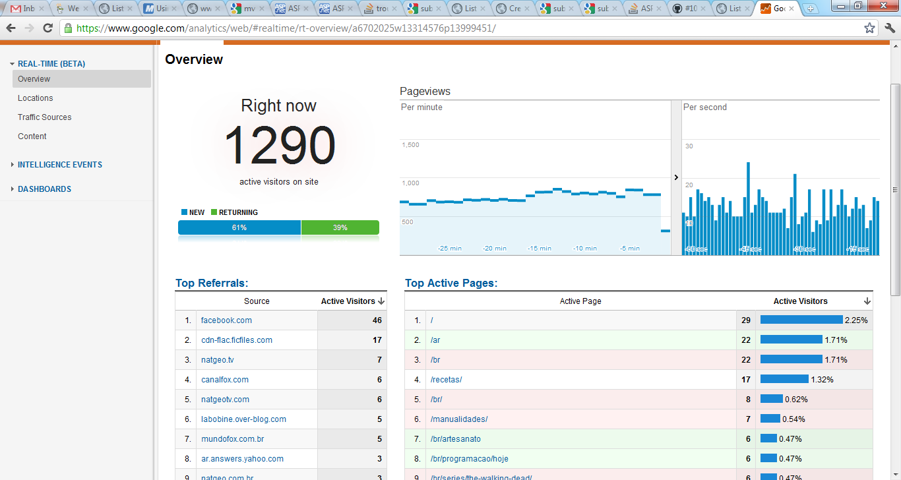Open the Chrome wrench settings menu
Image resolution: width=901 pixels, height=480 pixels.
coord(890,28)
